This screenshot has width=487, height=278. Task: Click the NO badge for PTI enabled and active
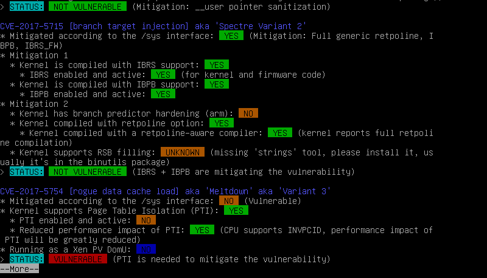pos(146,220)
